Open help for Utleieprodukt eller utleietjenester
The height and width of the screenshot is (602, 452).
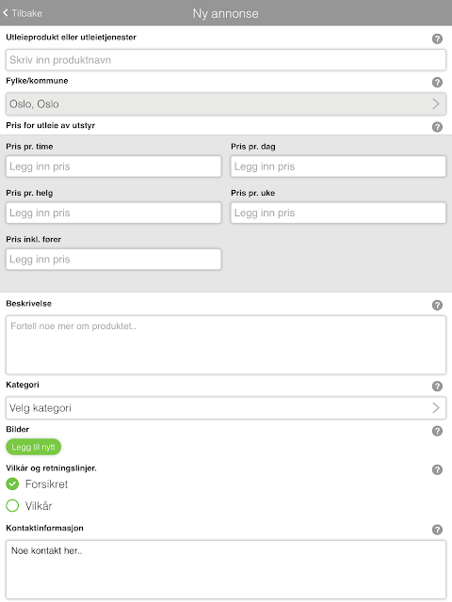click(x=437, y=39)
